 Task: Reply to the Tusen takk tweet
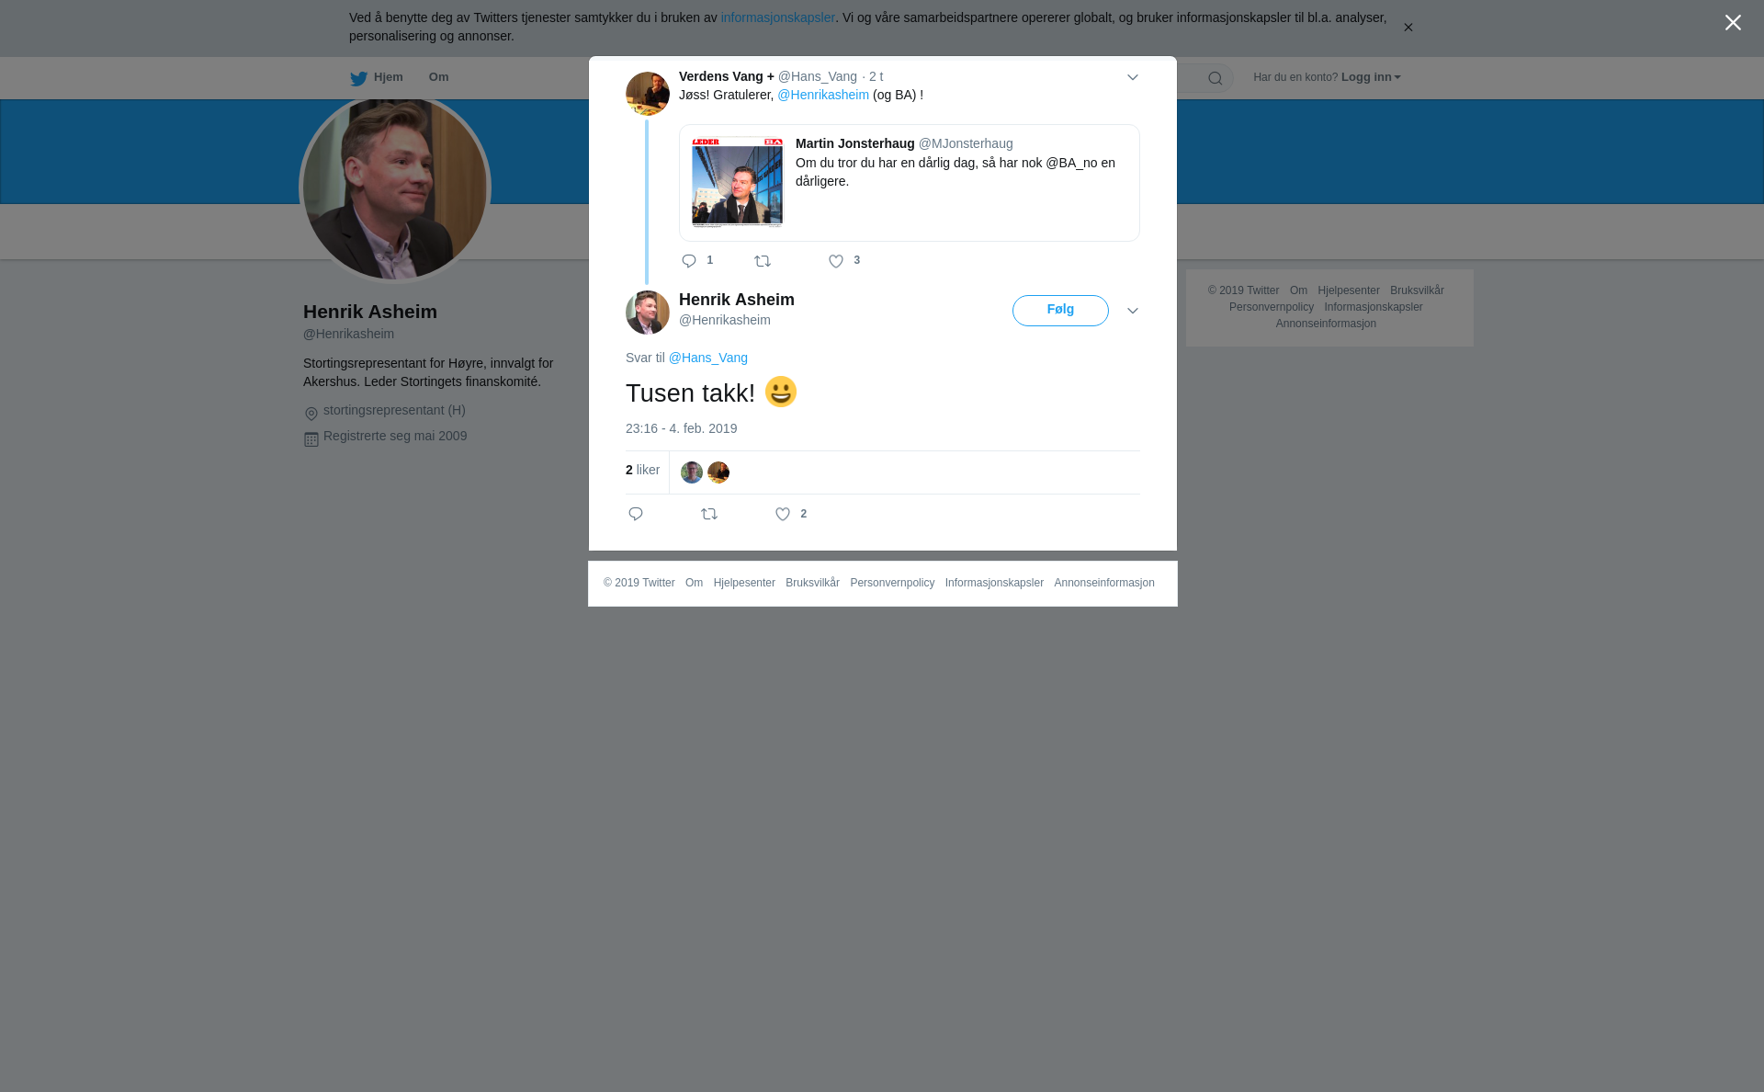click(x=636, y=514)
